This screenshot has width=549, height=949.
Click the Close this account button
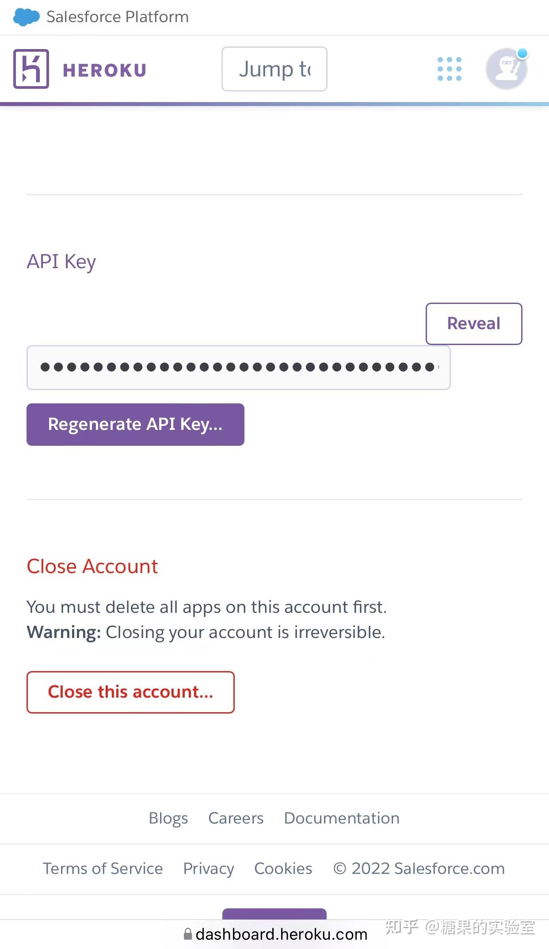pos(131,692)
